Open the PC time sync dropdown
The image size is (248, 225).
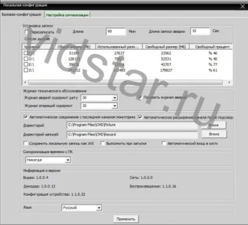tap(68, 160)
